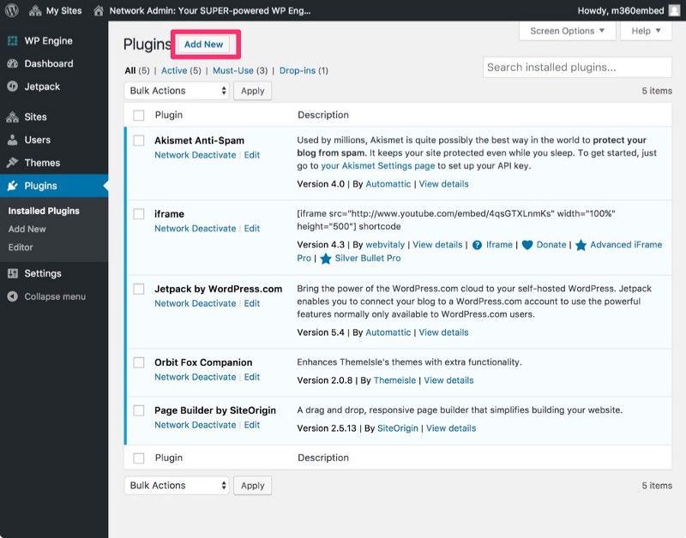Expand the Help panel

(x=646, y=31)
